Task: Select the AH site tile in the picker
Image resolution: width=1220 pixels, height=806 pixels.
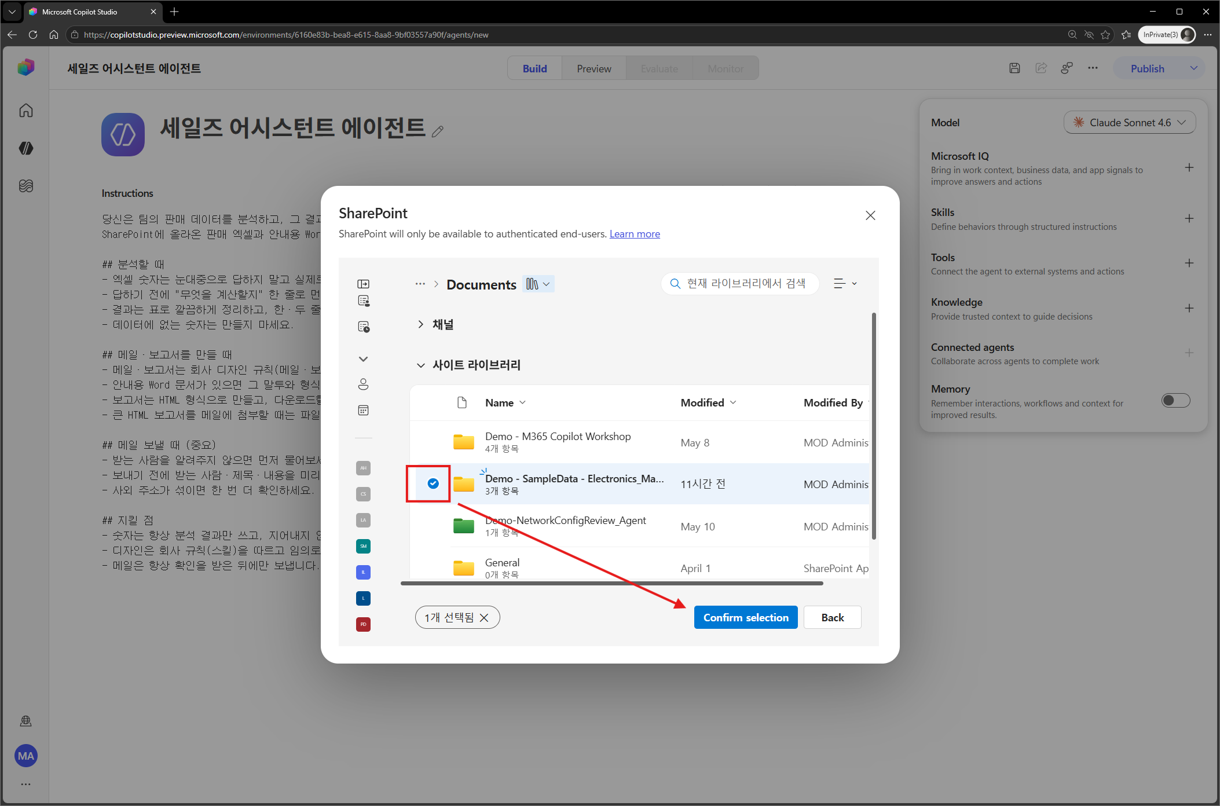Action: pos(363,468)
